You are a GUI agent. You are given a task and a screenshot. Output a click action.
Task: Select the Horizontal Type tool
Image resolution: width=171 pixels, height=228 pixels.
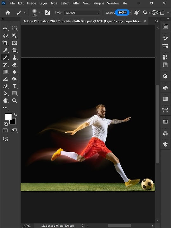15,86
